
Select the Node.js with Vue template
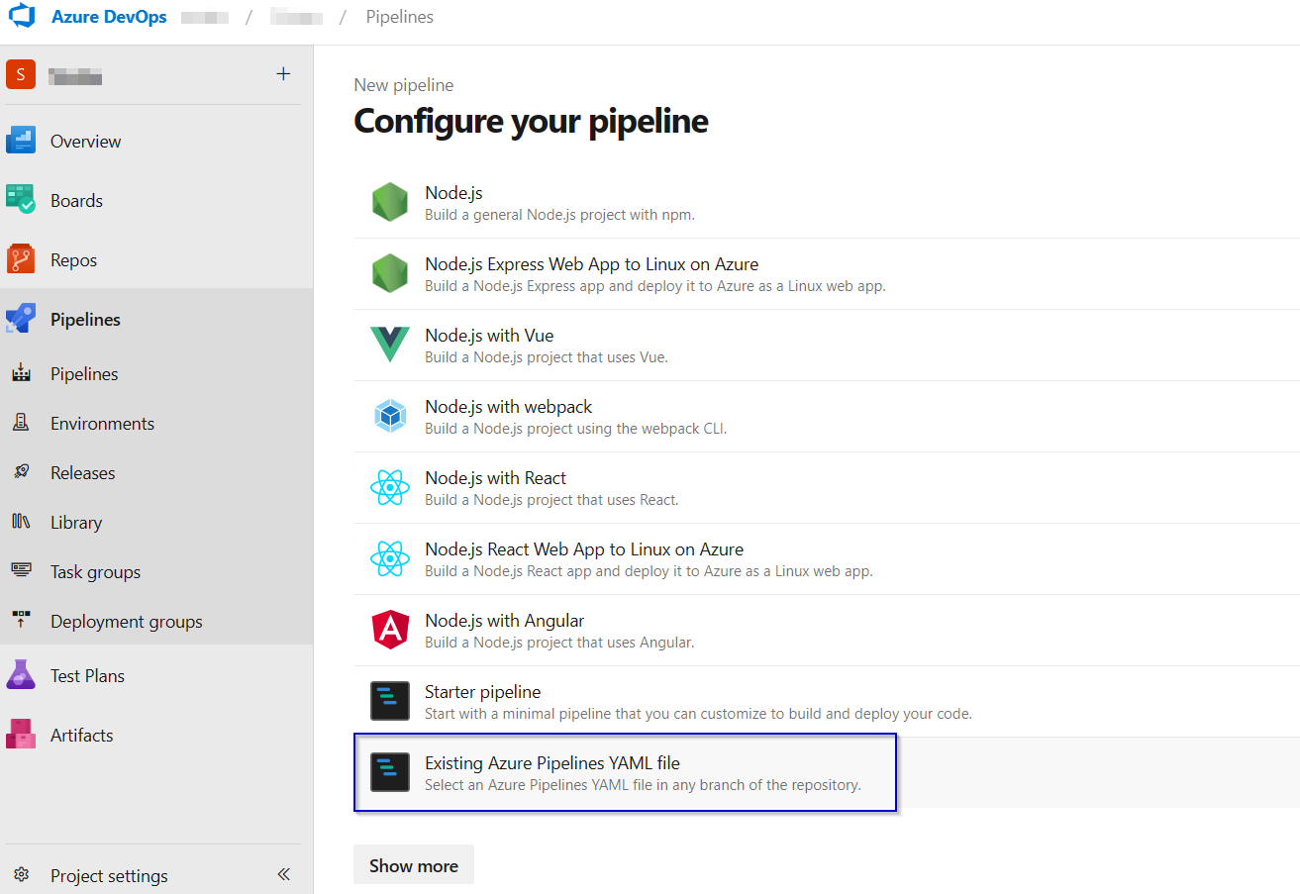(827, 346)
